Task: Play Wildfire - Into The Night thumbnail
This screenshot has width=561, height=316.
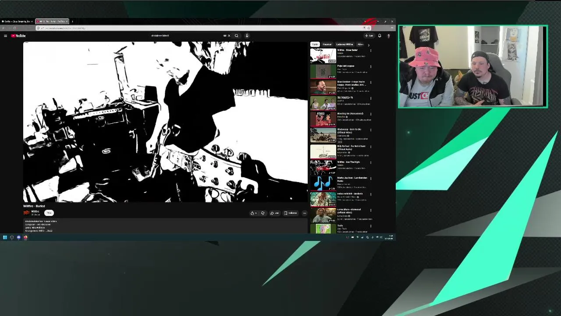Action: 323,167
